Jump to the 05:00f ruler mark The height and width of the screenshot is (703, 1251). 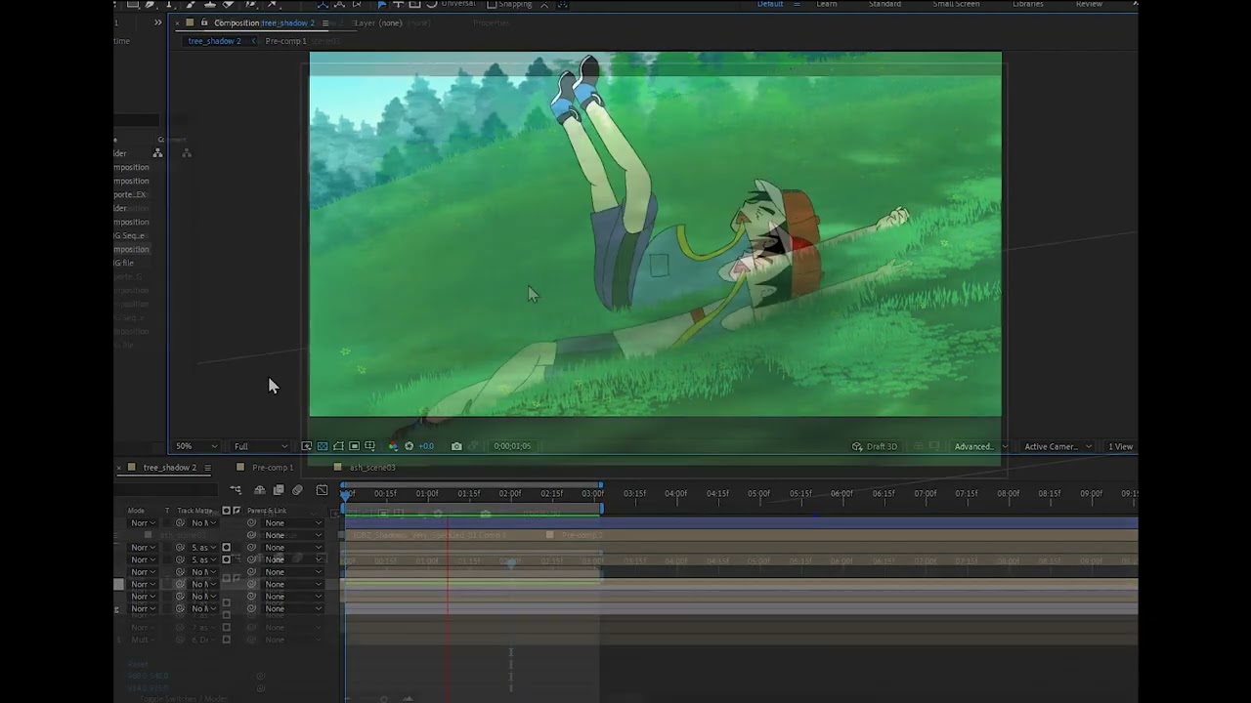coord(758,494)
